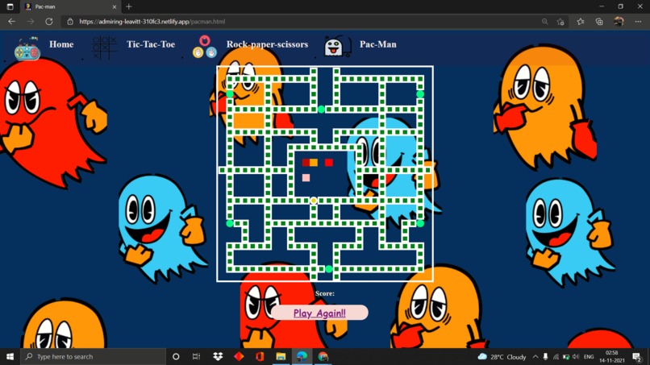
Task: Open the browser profile avatar
Action: (x=619, y=22)
